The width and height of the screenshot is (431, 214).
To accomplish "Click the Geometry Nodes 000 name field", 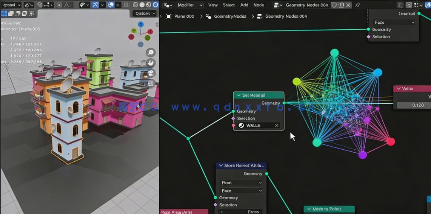I will tap(307, 5).
